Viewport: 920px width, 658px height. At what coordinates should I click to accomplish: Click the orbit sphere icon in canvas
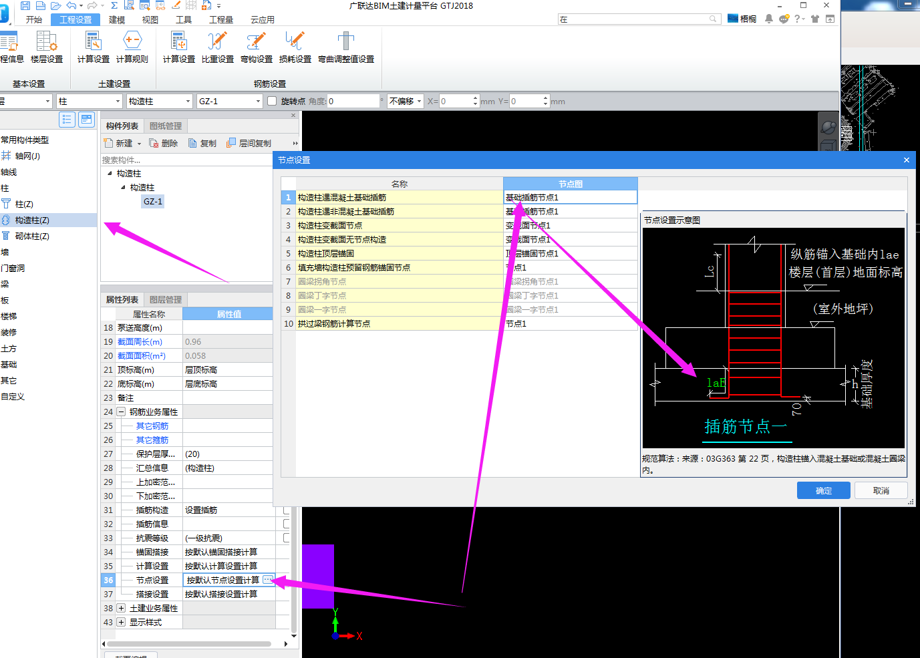click(x=828, y=127)
